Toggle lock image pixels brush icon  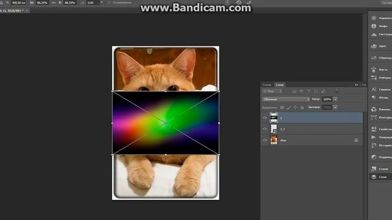pyautogui.click(x=288, y=108)
